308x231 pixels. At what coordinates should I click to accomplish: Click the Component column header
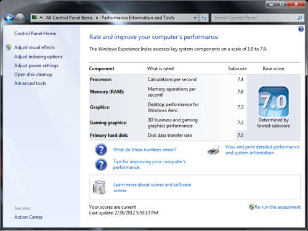tap(102, 68)
